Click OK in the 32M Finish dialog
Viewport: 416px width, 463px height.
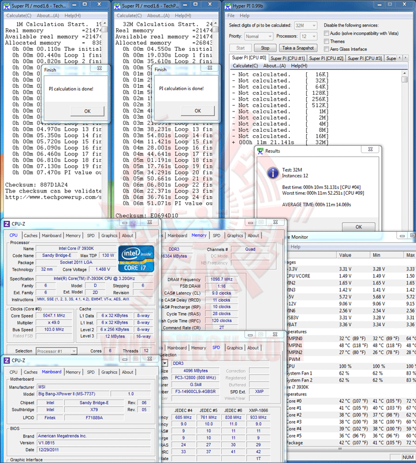(x=198, y=111)
